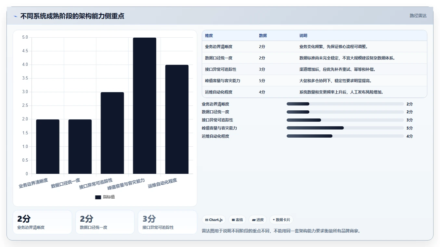Viewport: 440px width, 247px height.
Task: Click the 数据卡片 chip
Action: point(281,220)
